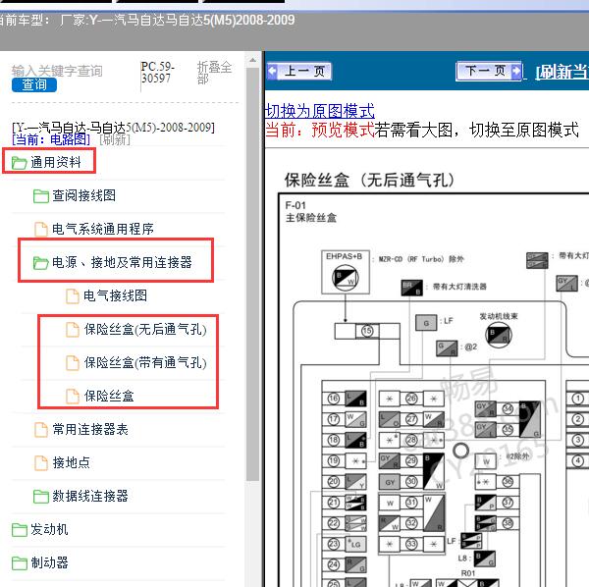
Task: Open the 通用资料 folder icon
Action: (x=19, y=163)
